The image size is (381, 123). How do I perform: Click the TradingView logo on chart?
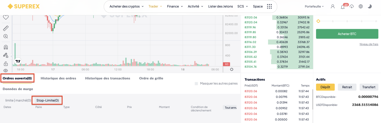[18, 62]
